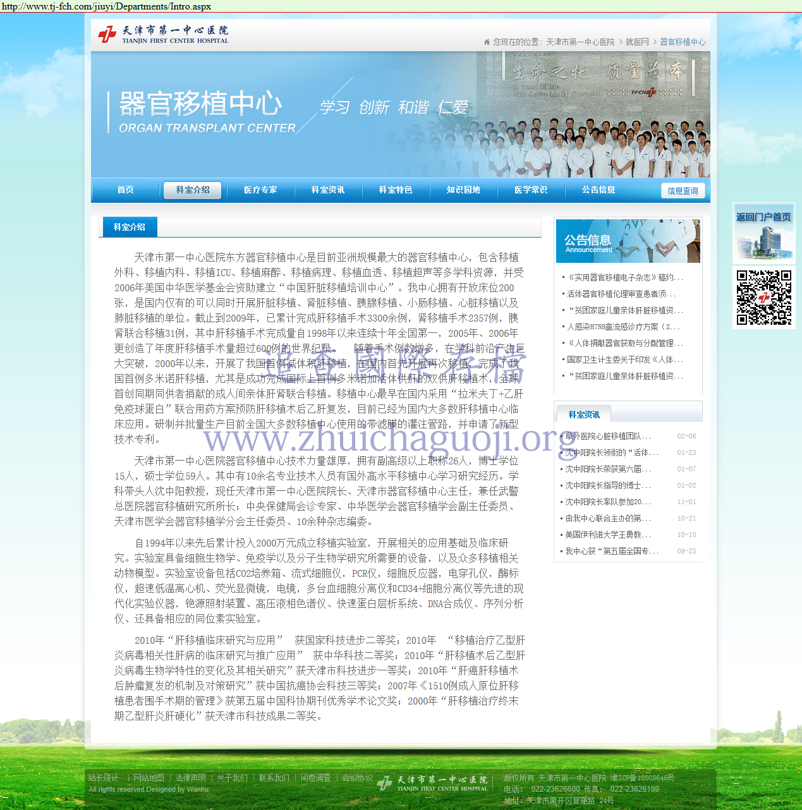Open the 美国伊利诺大学王勇教 news item
Image resolution: width=802 pixels, height=810 pixels.
(x=607, y=535)
